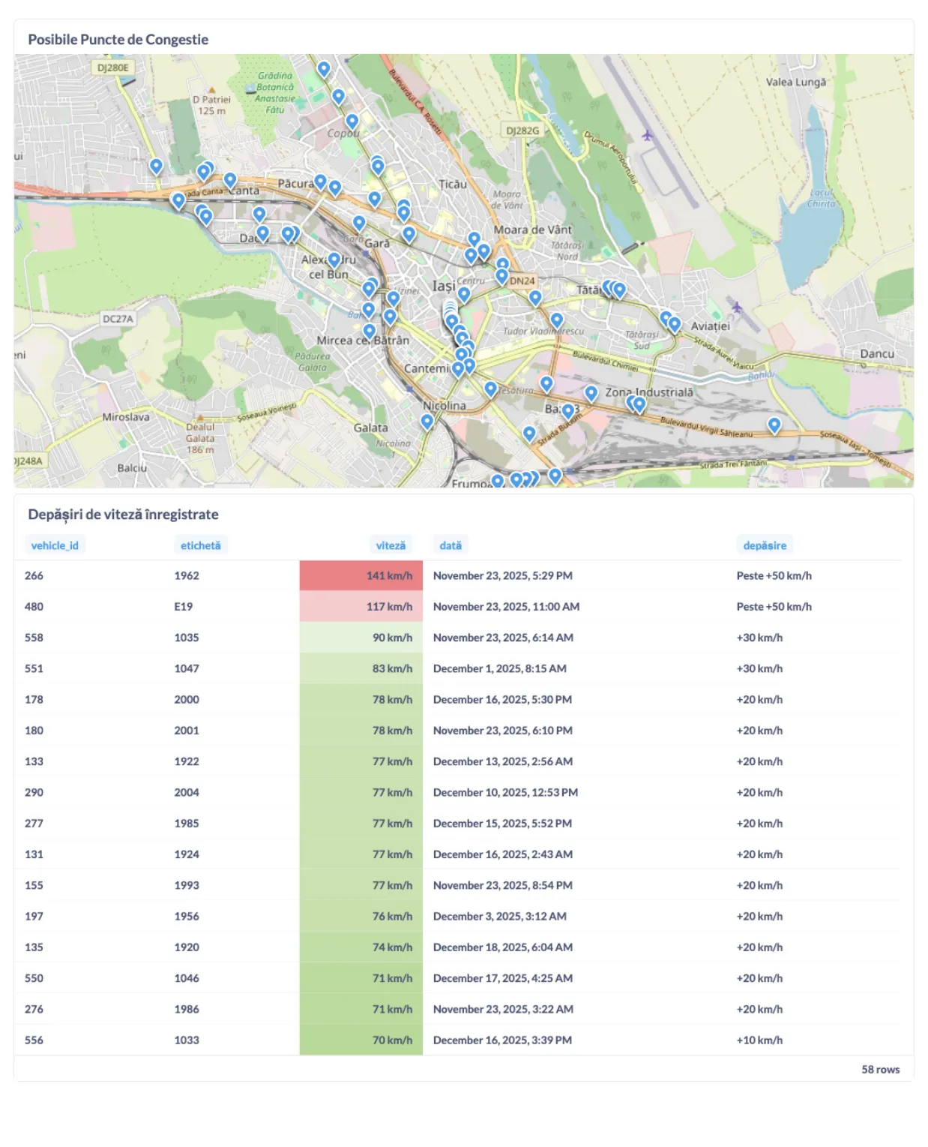Screen dimensions: 928x1147
Task: Click the 58 rows count label
Action: pos(881,1070)
